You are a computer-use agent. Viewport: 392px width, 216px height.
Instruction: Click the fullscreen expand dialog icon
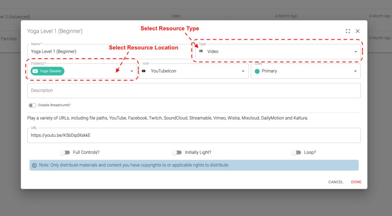click(x=348, y=31)
